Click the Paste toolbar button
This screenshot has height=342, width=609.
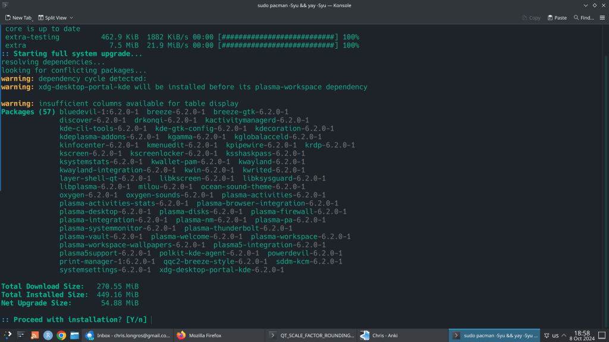[556, 18]
